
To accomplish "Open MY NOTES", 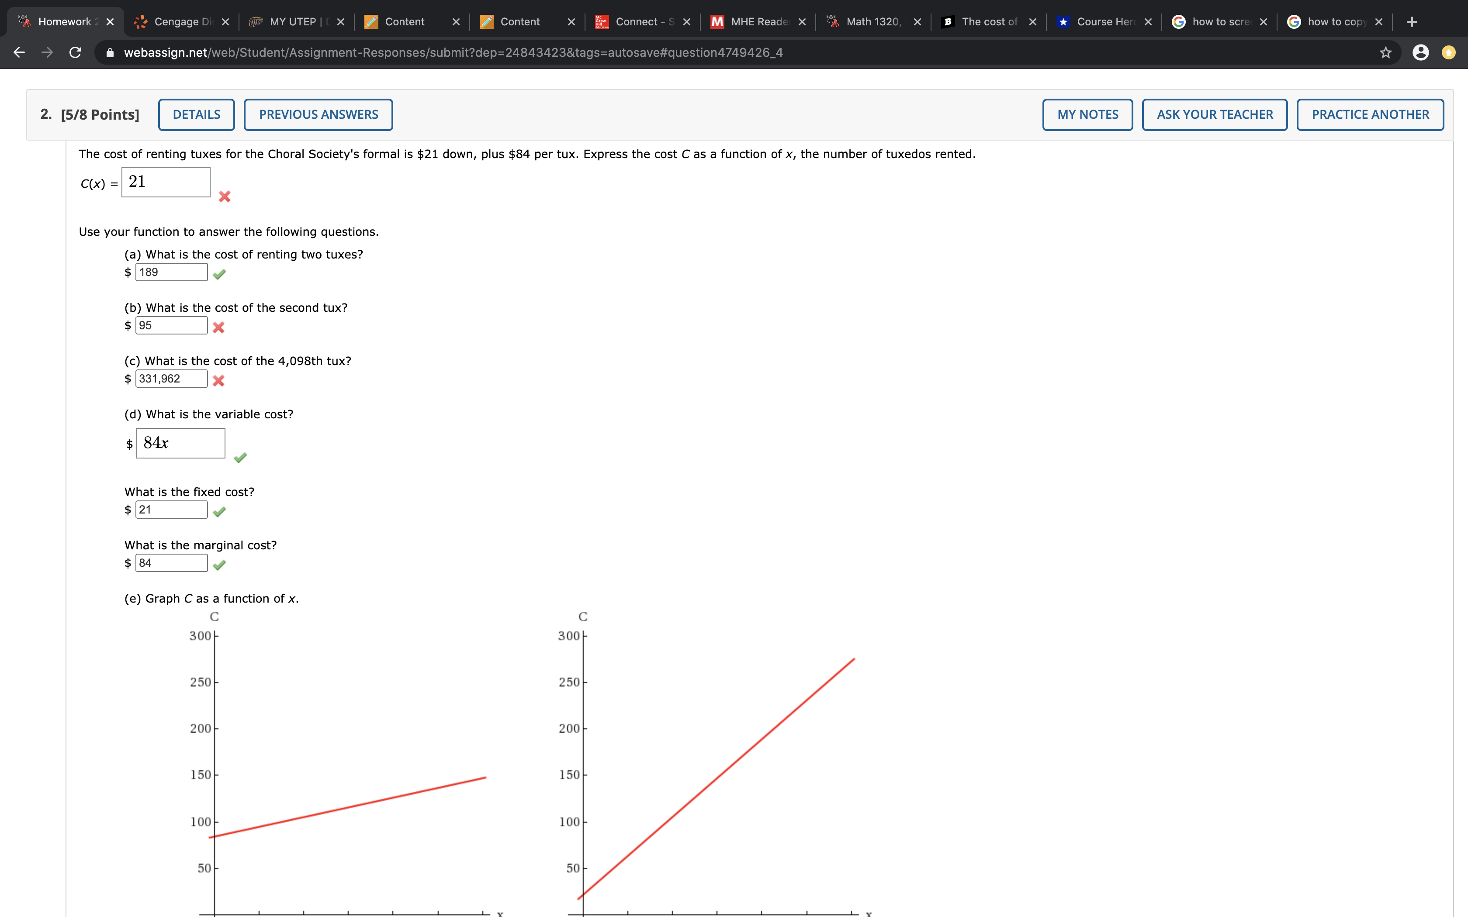I will (x=1087, y=114).
